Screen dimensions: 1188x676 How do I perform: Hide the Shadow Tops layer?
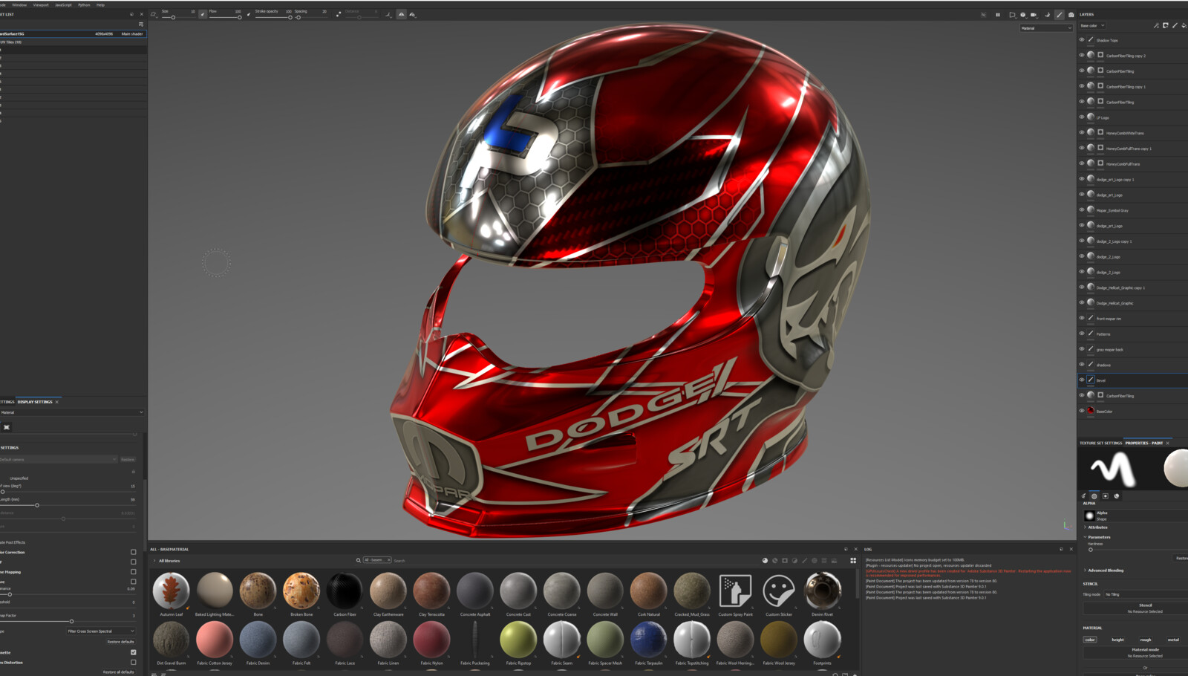(x=1082, y=40)
